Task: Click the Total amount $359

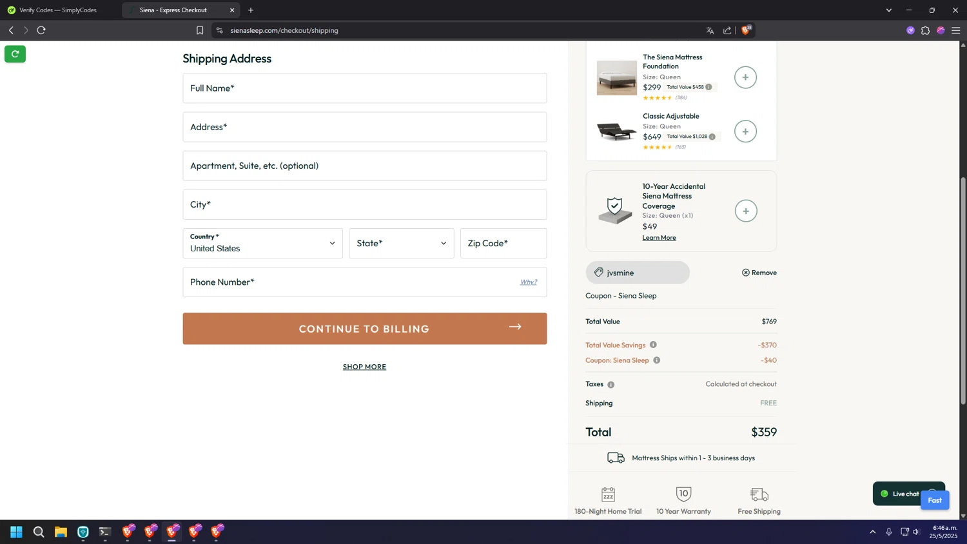Action: click(x=764, y=432)
